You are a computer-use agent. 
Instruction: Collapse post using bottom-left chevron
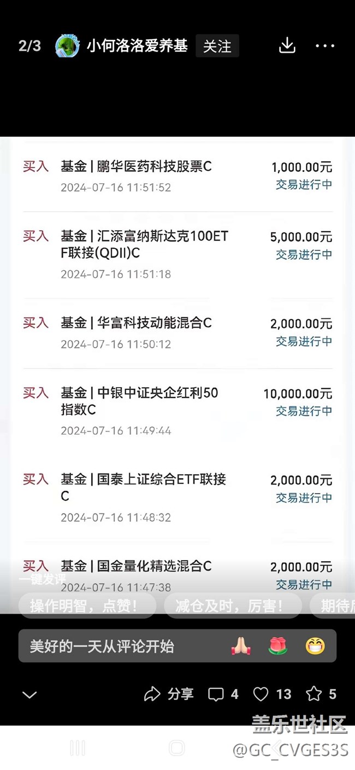(x=29, y=695)
